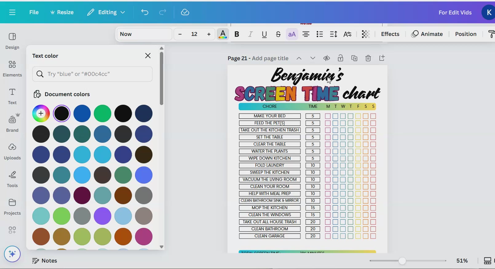495x269 pixels.
Task: Toggle hide page eye icon
Action: (x=327, y=58)
